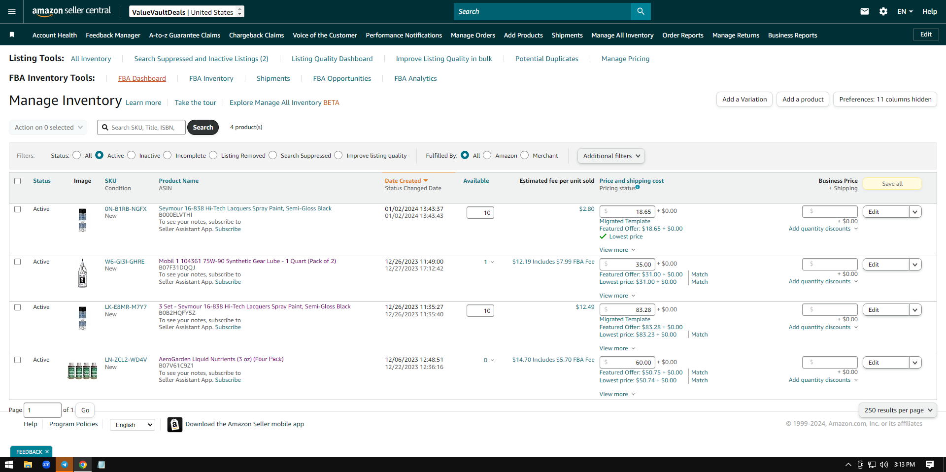Click the Edit button in the nav bar
946x472 pixels.
click(x=926, y=34)
